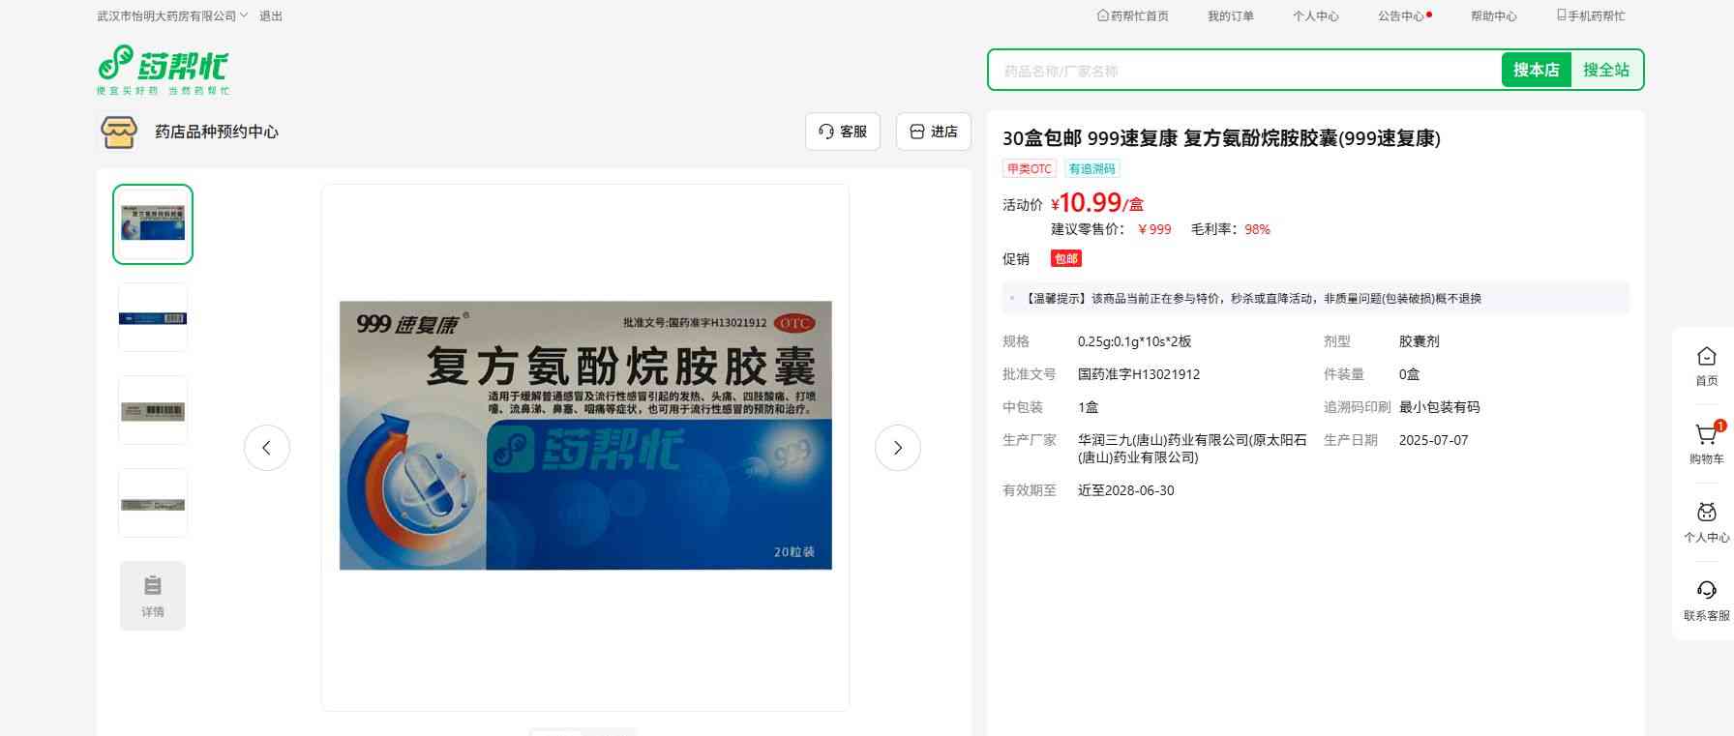Screen dimensions: 1734x736
Task: Focus the 药品名称/厂家名称 search field
Action: tap(1243, 71)
